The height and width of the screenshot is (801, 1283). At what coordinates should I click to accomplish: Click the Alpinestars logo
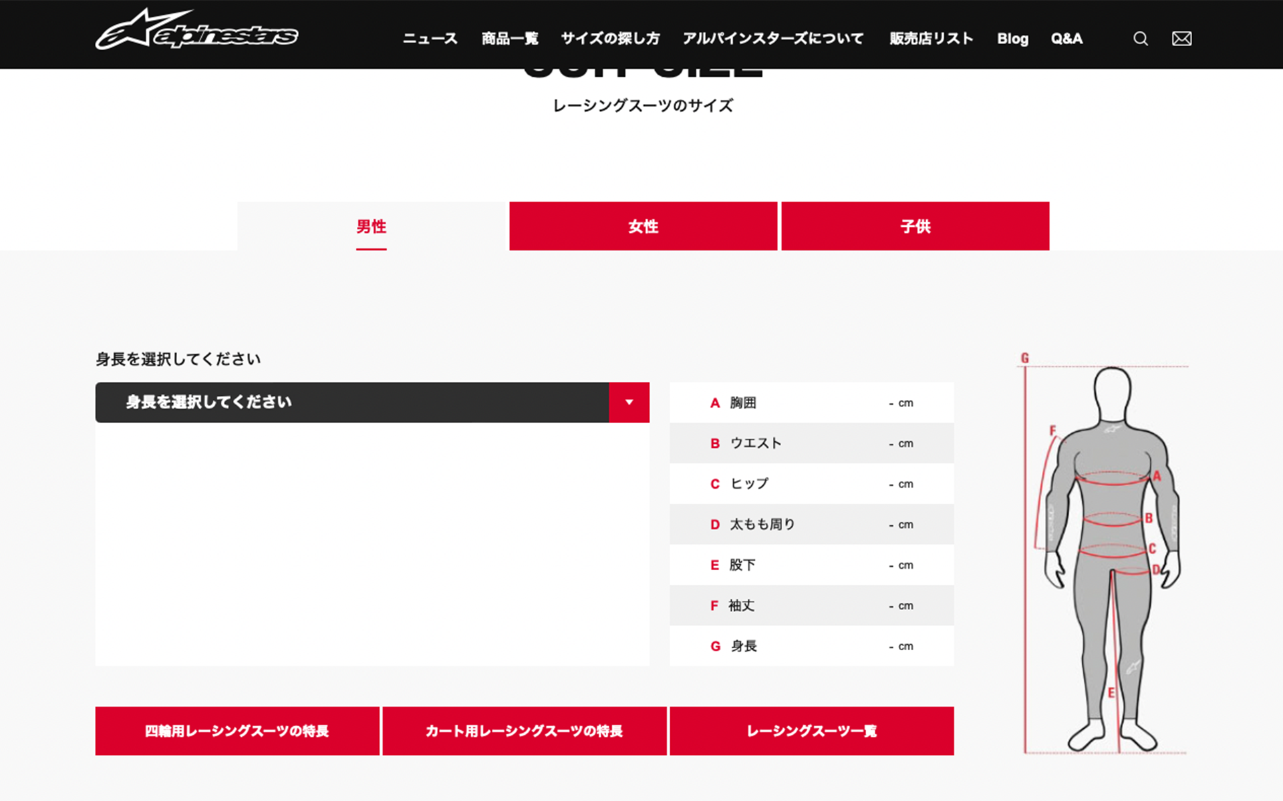pos(197,31)
